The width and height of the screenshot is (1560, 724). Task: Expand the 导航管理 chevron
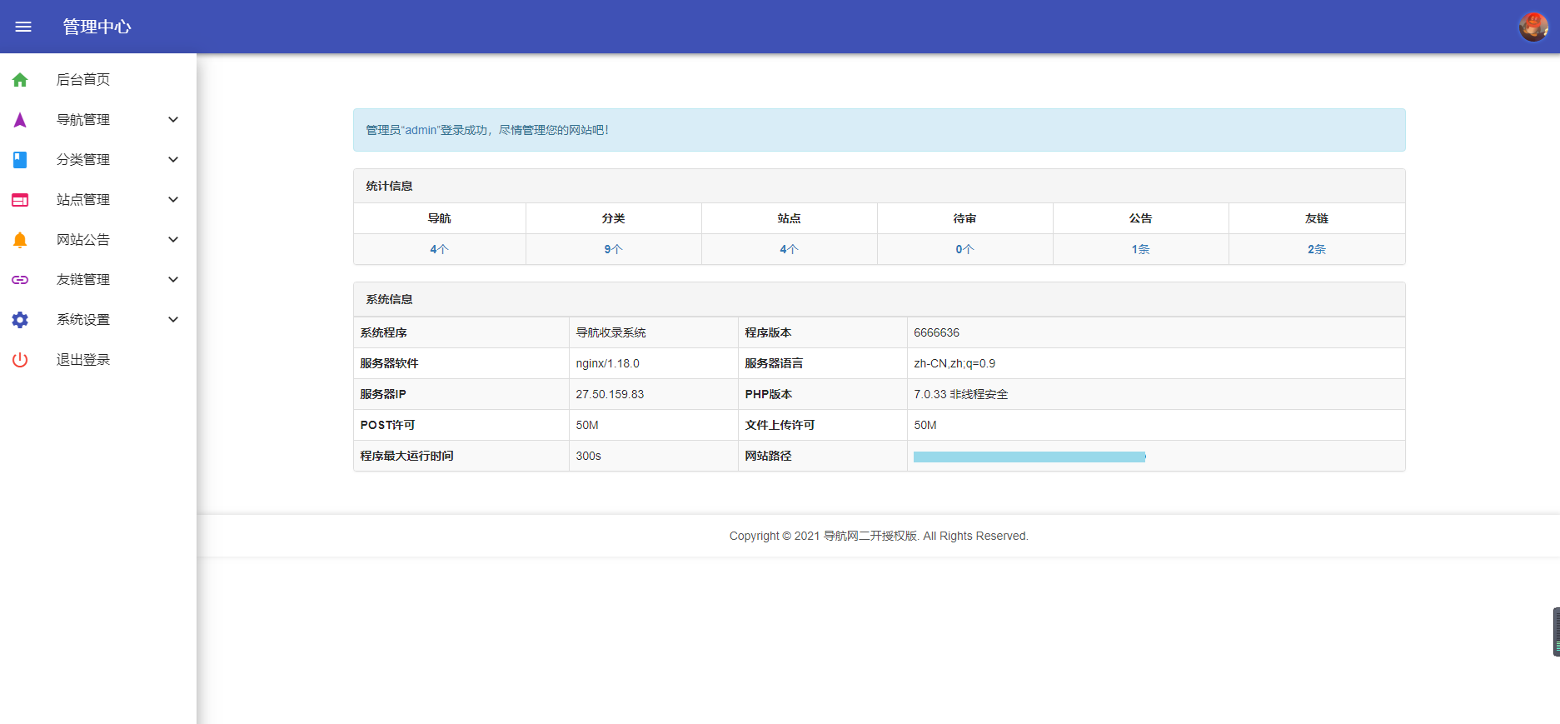pyautogui.click(x=173, y=120)
